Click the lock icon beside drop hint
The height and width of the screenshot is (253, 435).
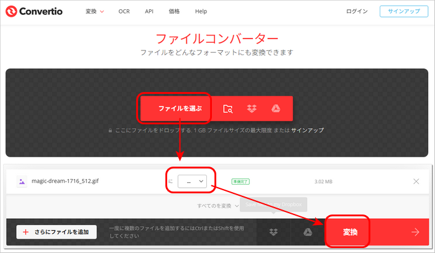(x=110, y=131)
